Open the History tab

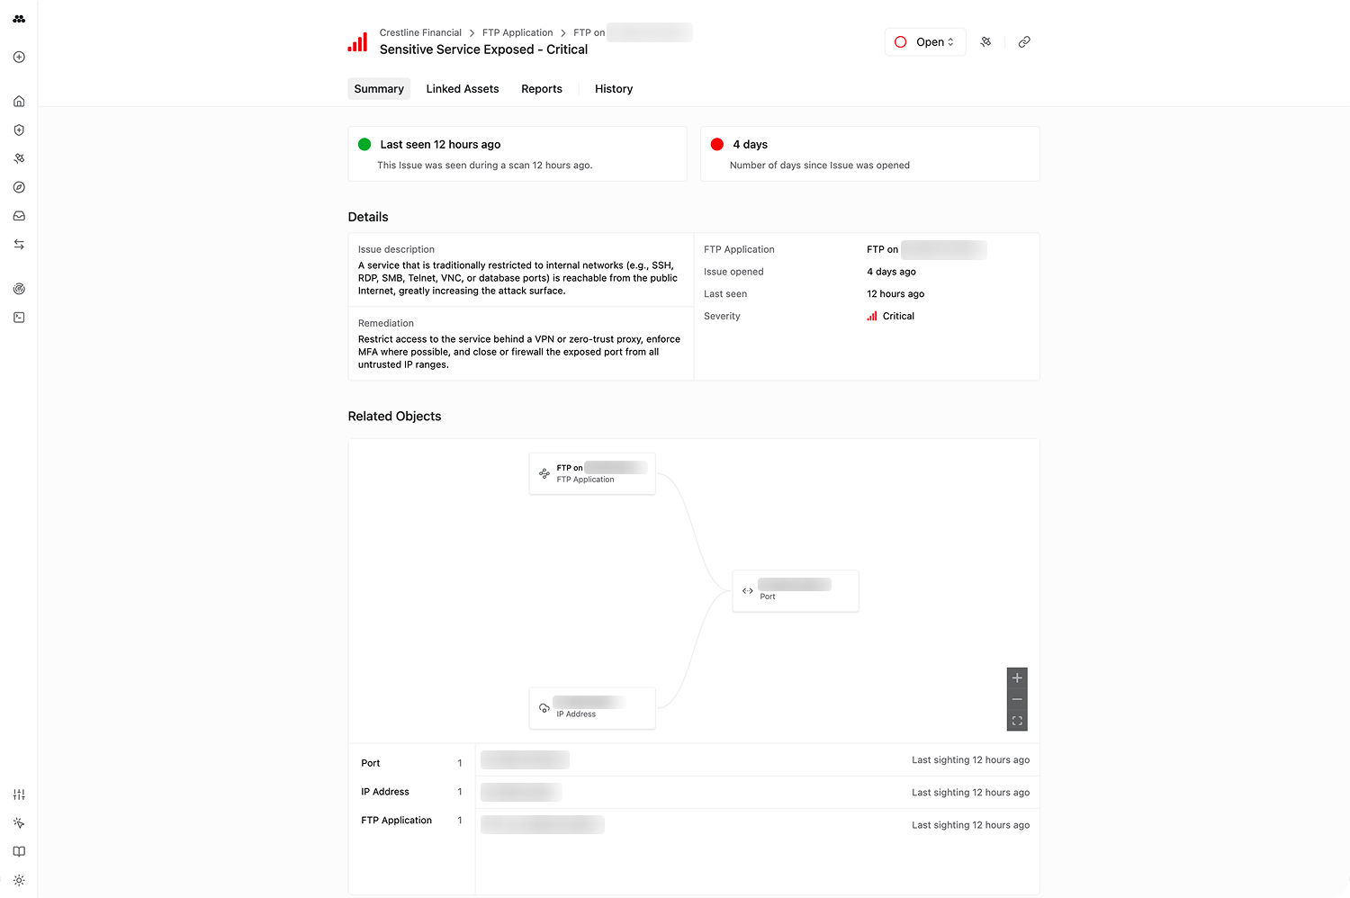click(x=614, y=89)
